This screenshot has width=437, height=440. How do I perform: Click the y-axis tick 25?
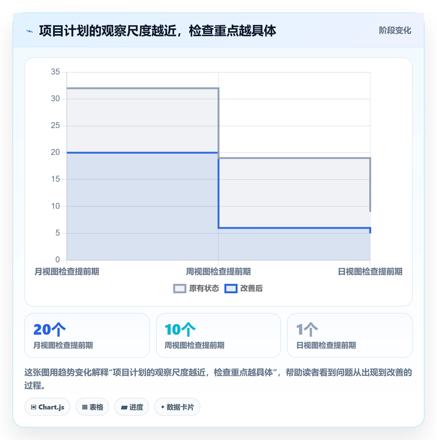[55, 126]
